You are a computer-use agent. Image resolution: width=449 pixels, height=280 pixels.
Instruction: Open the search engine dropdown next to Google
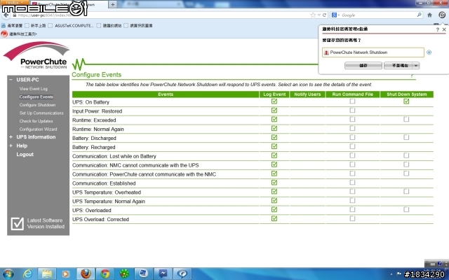click(338, 15)
